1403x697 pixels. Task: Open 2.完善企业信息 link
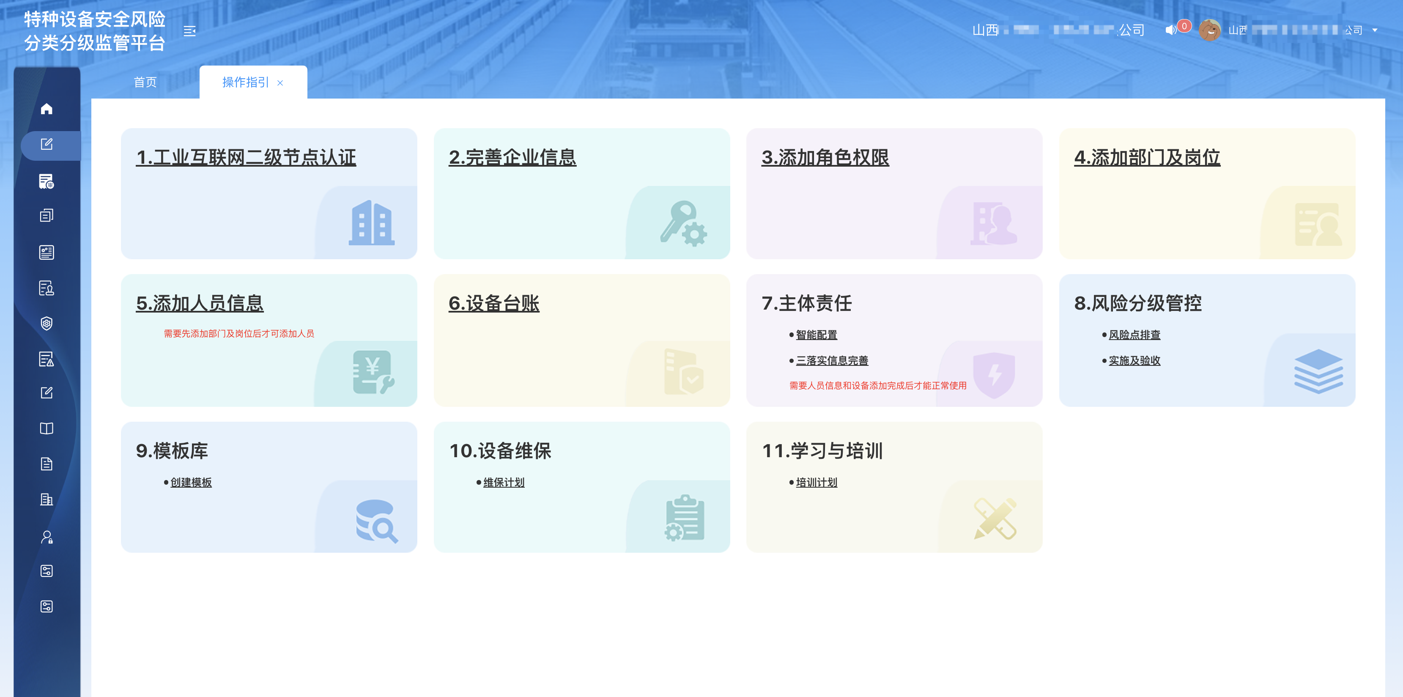point(512,157)
